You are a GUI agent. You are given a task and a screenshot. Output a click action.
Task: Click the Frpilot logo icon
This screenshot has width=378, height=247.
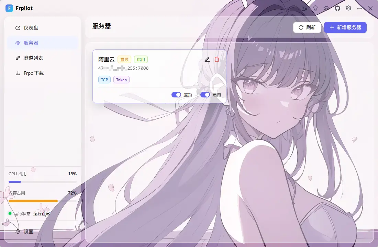(9, 8)
